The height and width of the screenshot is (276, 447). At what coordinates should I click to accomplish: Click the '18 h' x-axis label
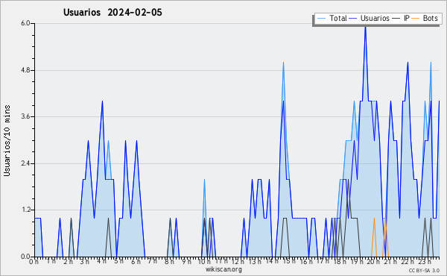tap(340, 261)
